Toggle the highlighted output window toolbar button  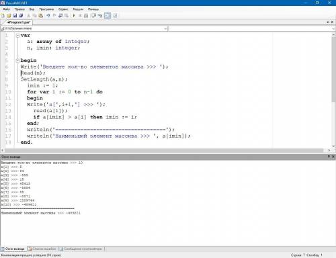pyautogui.click(x=108, y=15)
